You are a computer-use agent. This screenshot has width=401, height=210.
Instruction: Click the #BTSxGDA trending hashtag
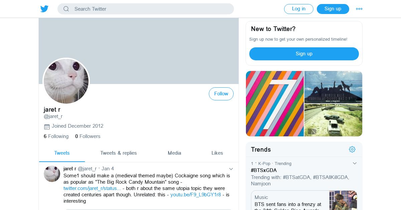(264, 170)
